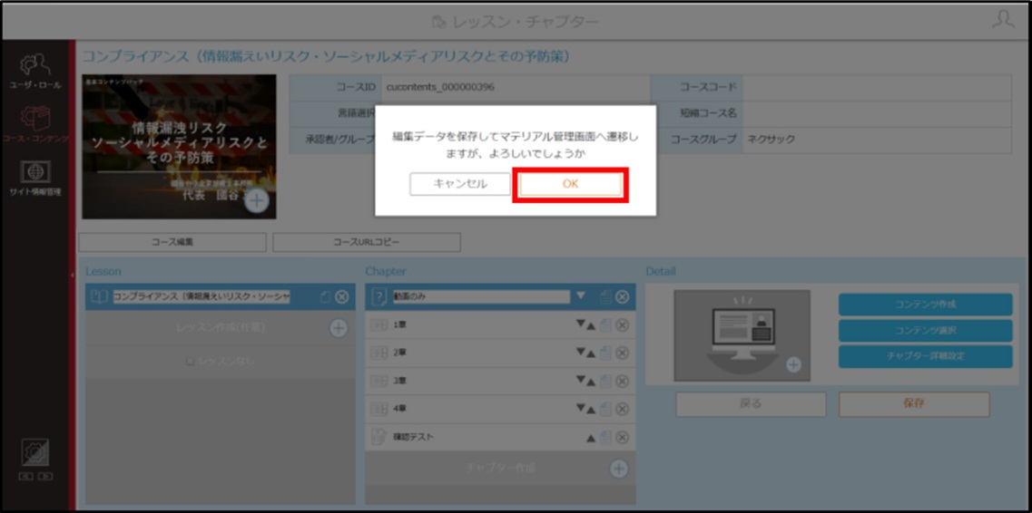Image resolution: width=1032 pixels, height=513 pixels.
Task: Click キャンセル in the confirmation dialog
Action: pos(460,185)
